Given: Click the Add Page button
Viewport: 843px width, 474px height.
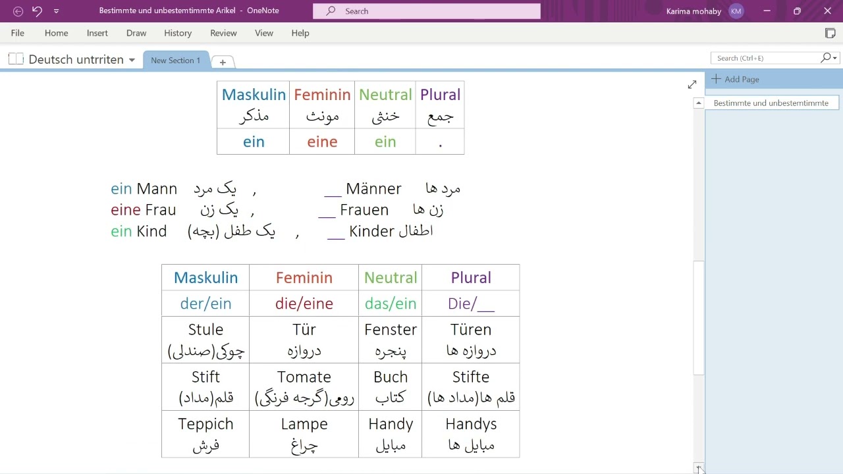Looking at the screenshot, I should coord(736,79).
